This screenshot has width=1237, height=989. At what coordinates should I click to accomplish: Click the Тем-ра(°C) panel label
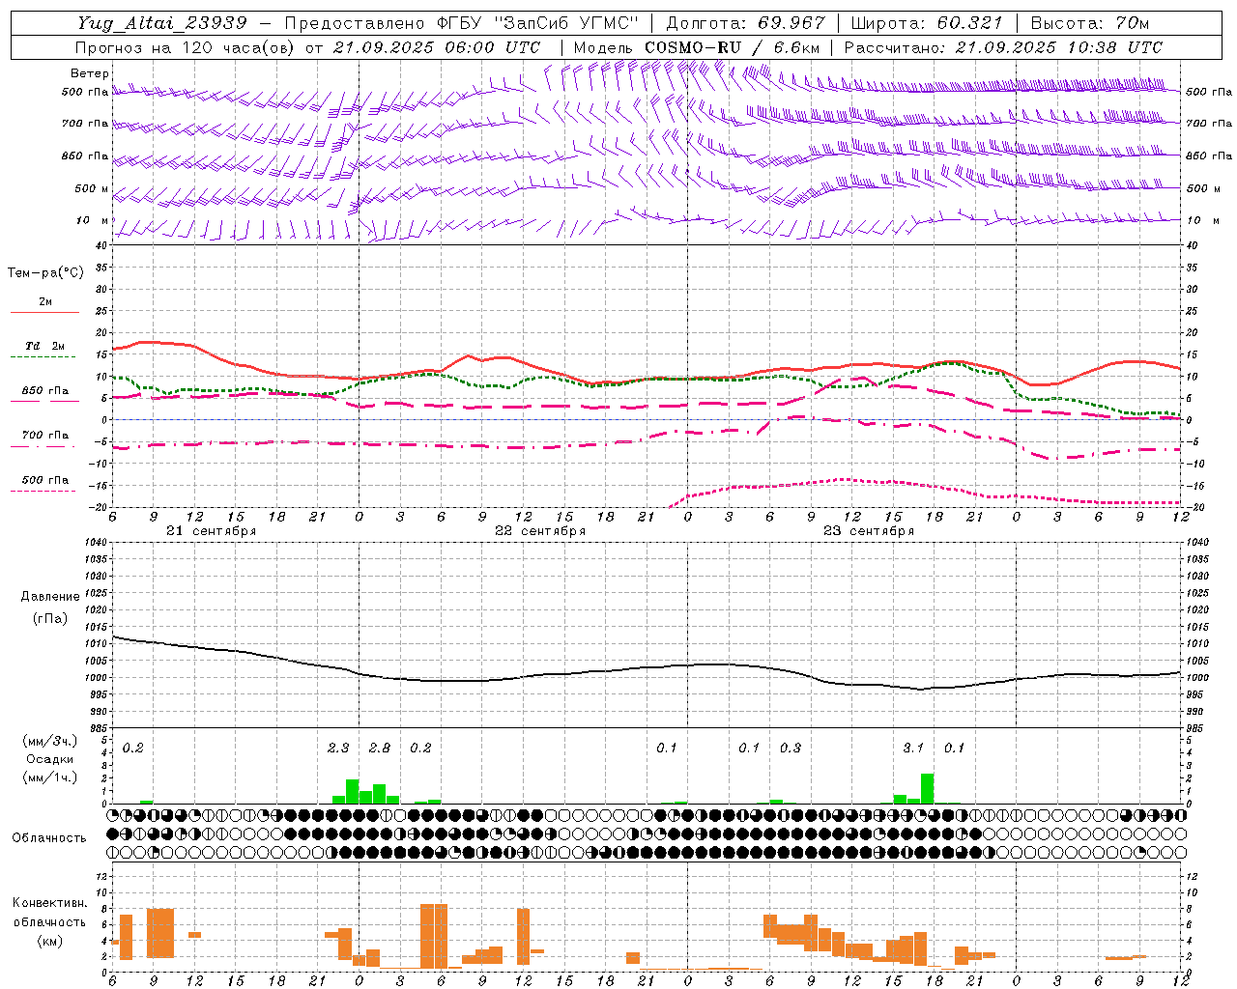(x=45, y=273)
